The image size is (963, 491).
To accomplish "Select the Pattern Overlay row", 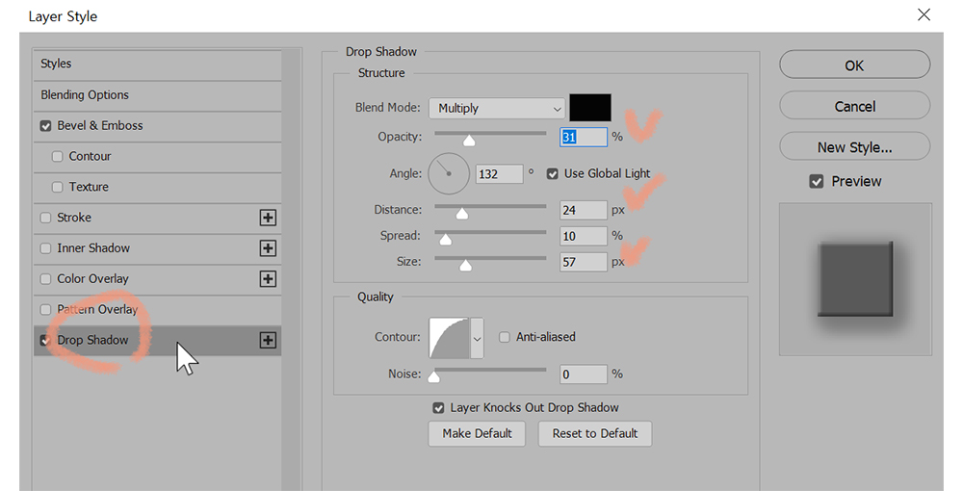I will (x=158, y=310).
